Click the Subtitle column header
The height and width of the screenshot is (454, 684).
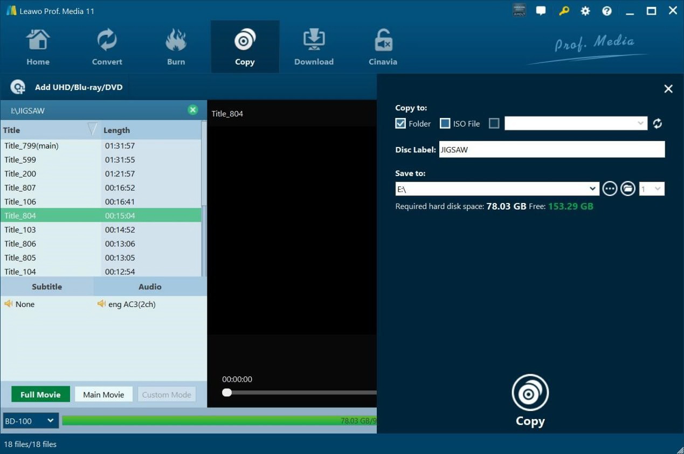(47, 287)
